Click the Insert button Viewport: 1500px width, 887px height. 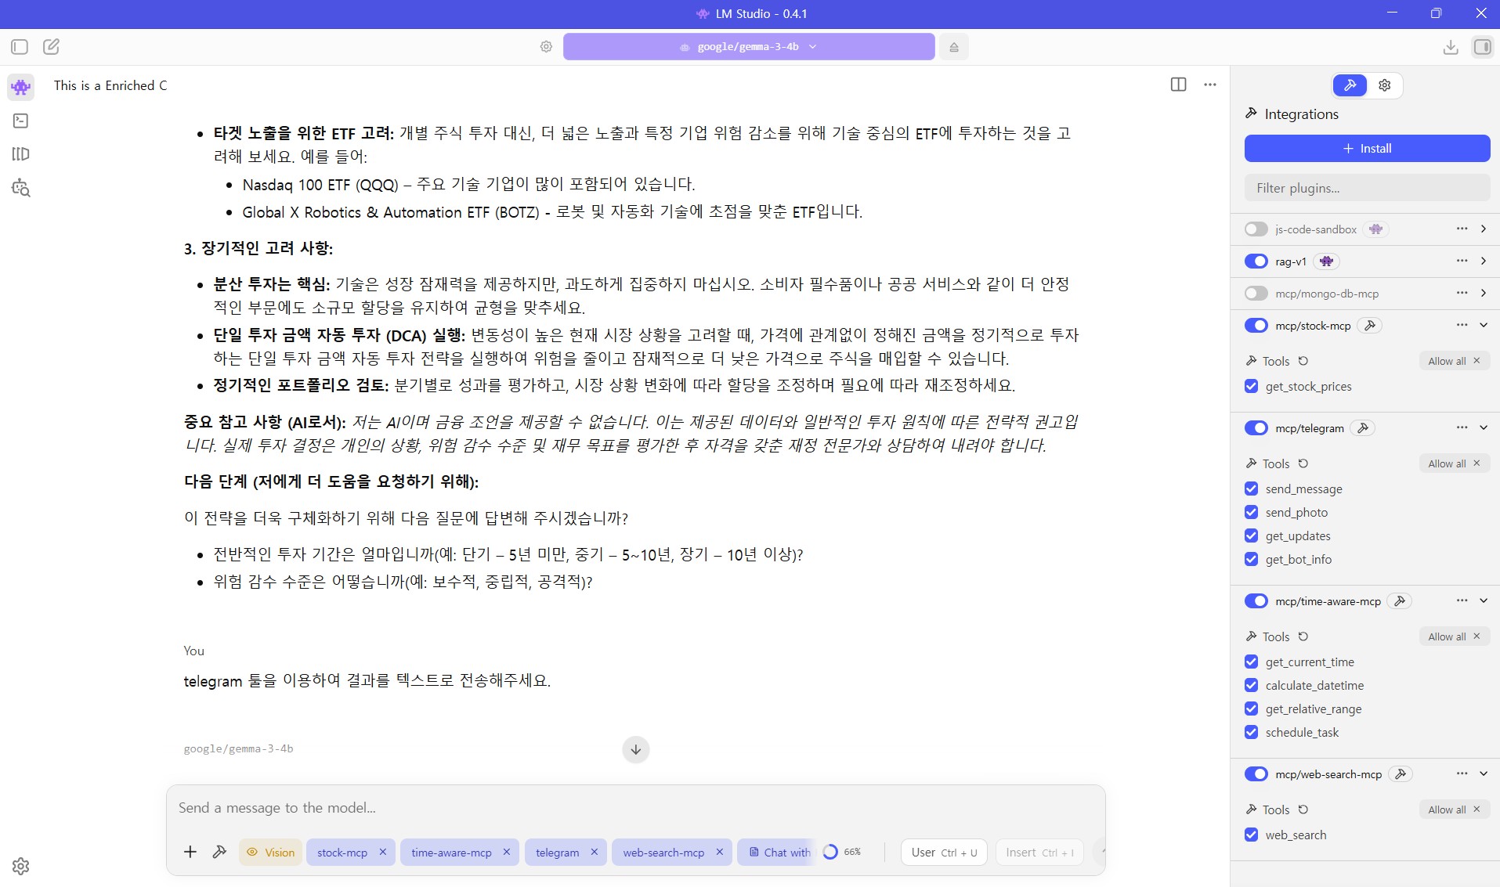pyautogui.click(x=1039, y=852)
